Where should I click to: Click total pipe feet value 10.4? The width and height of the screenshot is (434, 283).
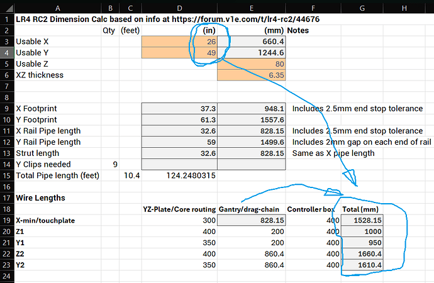point(131,175)
